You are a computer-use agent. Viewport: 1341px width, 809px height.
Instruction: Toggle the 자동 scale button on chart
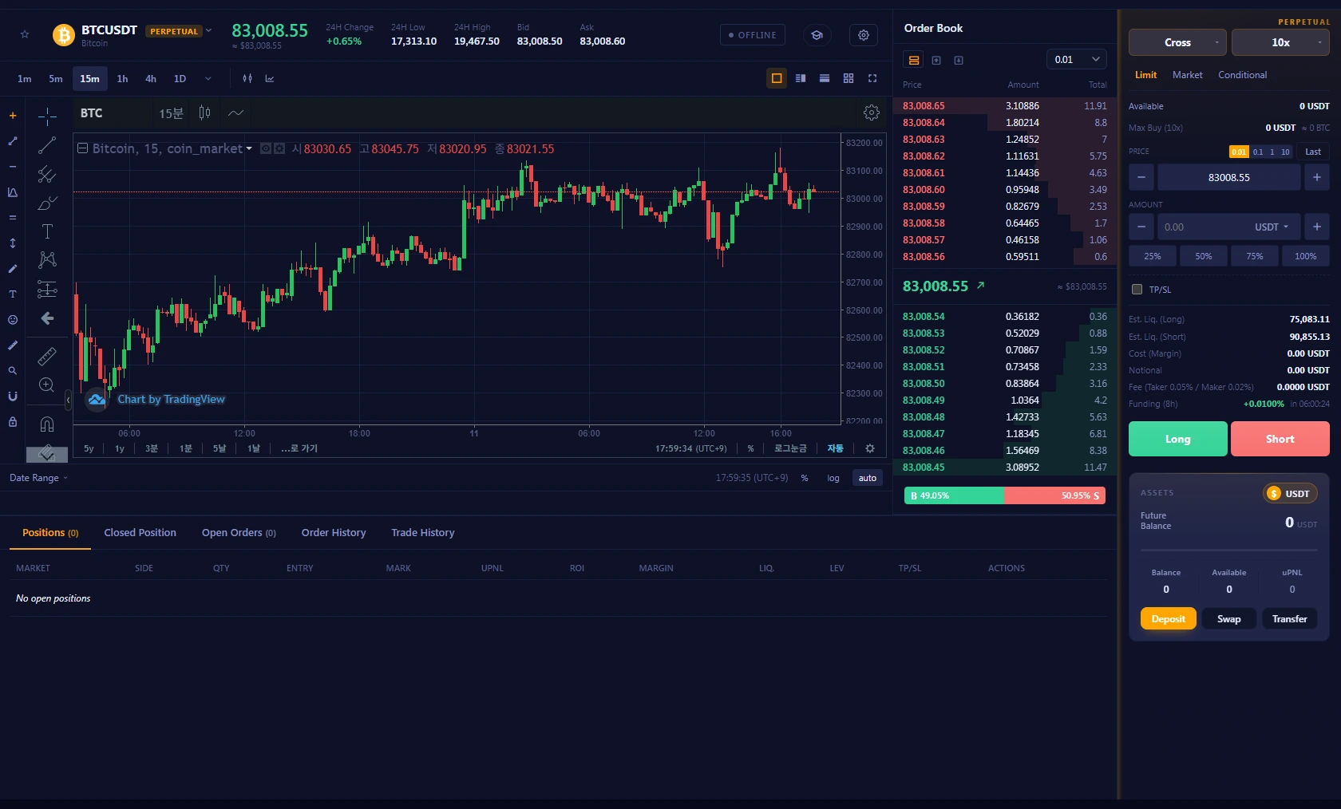(x=835, y=448)
